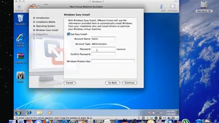Click the Continue button
Image resolution: width=219 pixels, height=123 pixels.
129,83
